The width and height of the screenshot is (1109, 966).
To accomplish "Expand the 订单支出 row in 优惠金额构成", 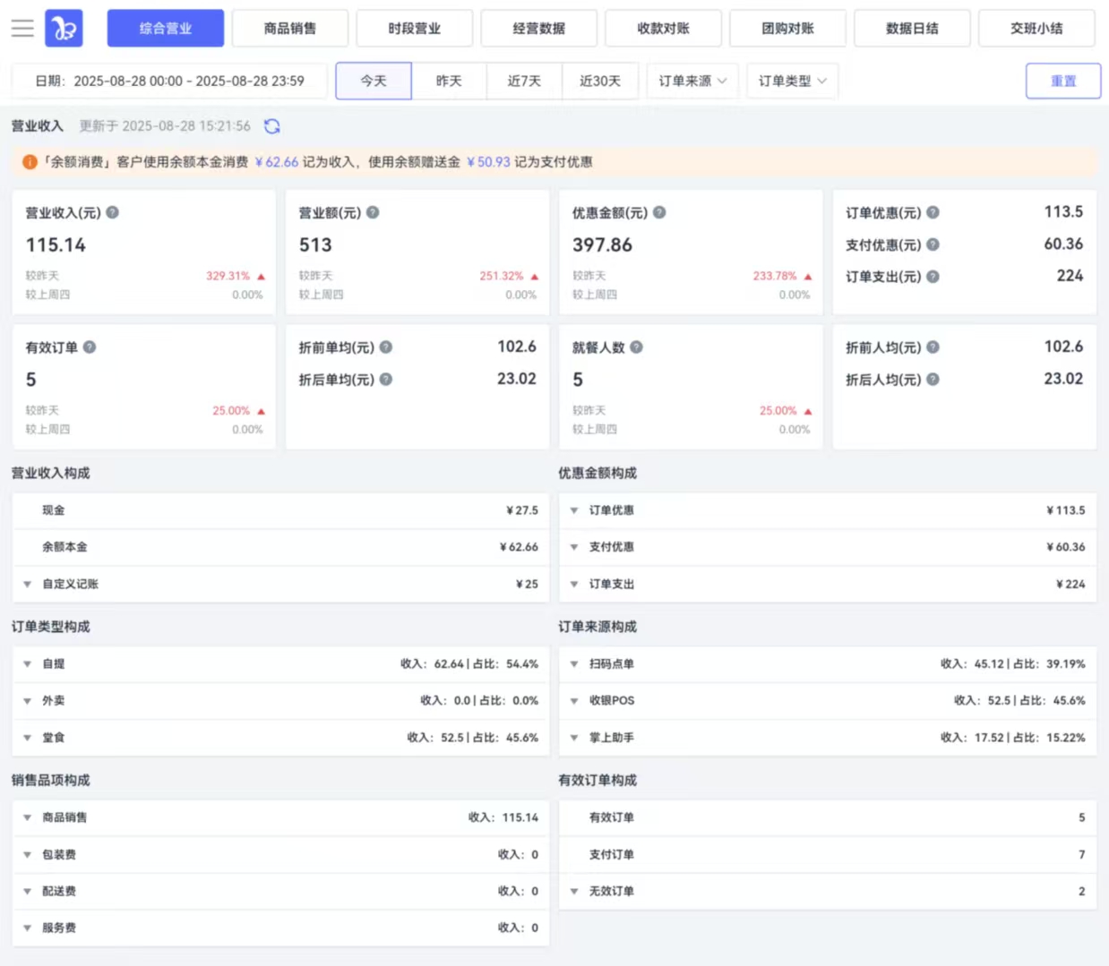I will (x=828, y=584).
